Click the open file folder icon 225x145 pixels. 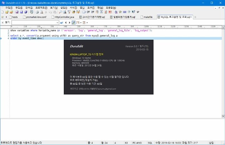(x=7, y=12)
